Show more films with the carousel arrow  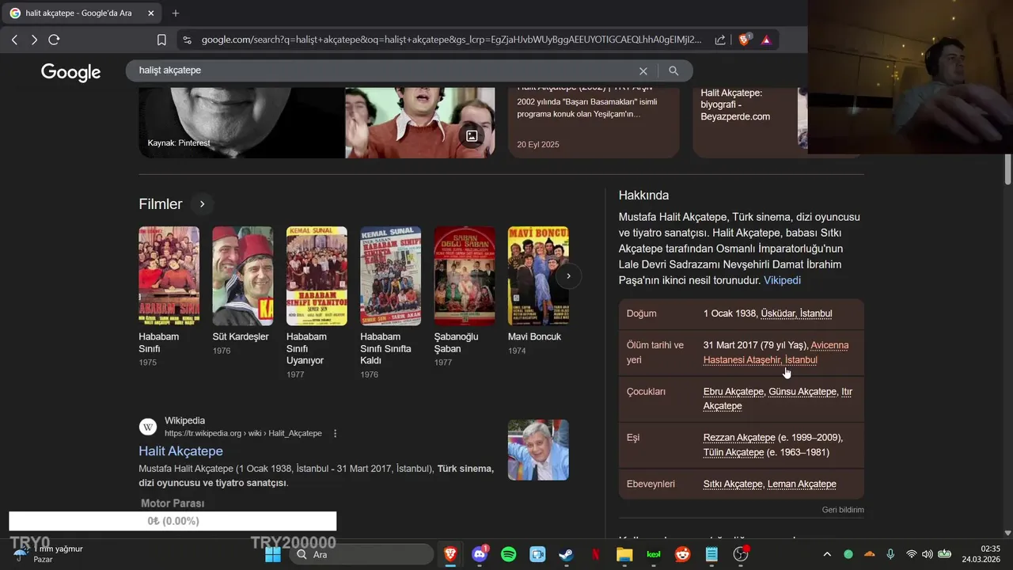click(x=568, y=276)
